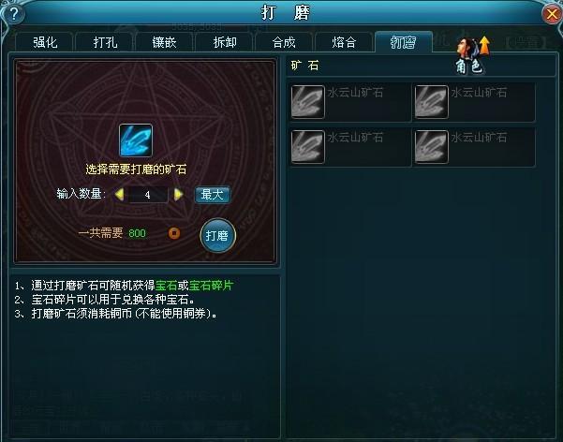Click the round 打磨 polish button
The width and height of the screenshot is (563, 442).
point(217,236)
